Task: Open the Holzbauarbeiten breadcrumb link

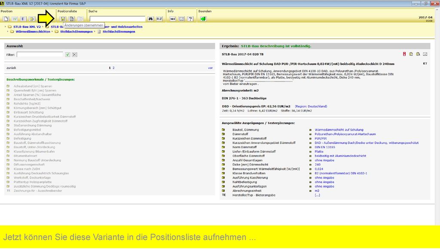Action: [123, 27]
